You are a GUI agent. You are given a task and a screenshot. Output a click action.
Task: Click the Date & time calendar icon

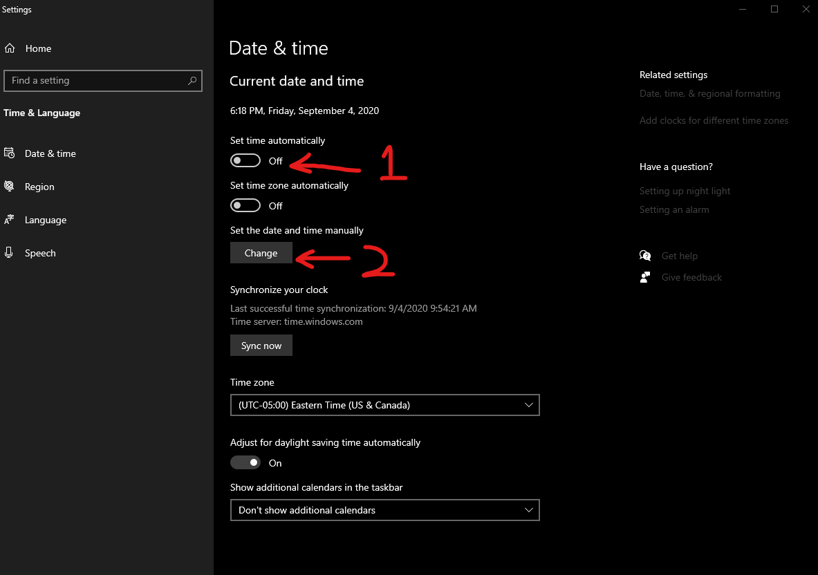coord(10,153)
